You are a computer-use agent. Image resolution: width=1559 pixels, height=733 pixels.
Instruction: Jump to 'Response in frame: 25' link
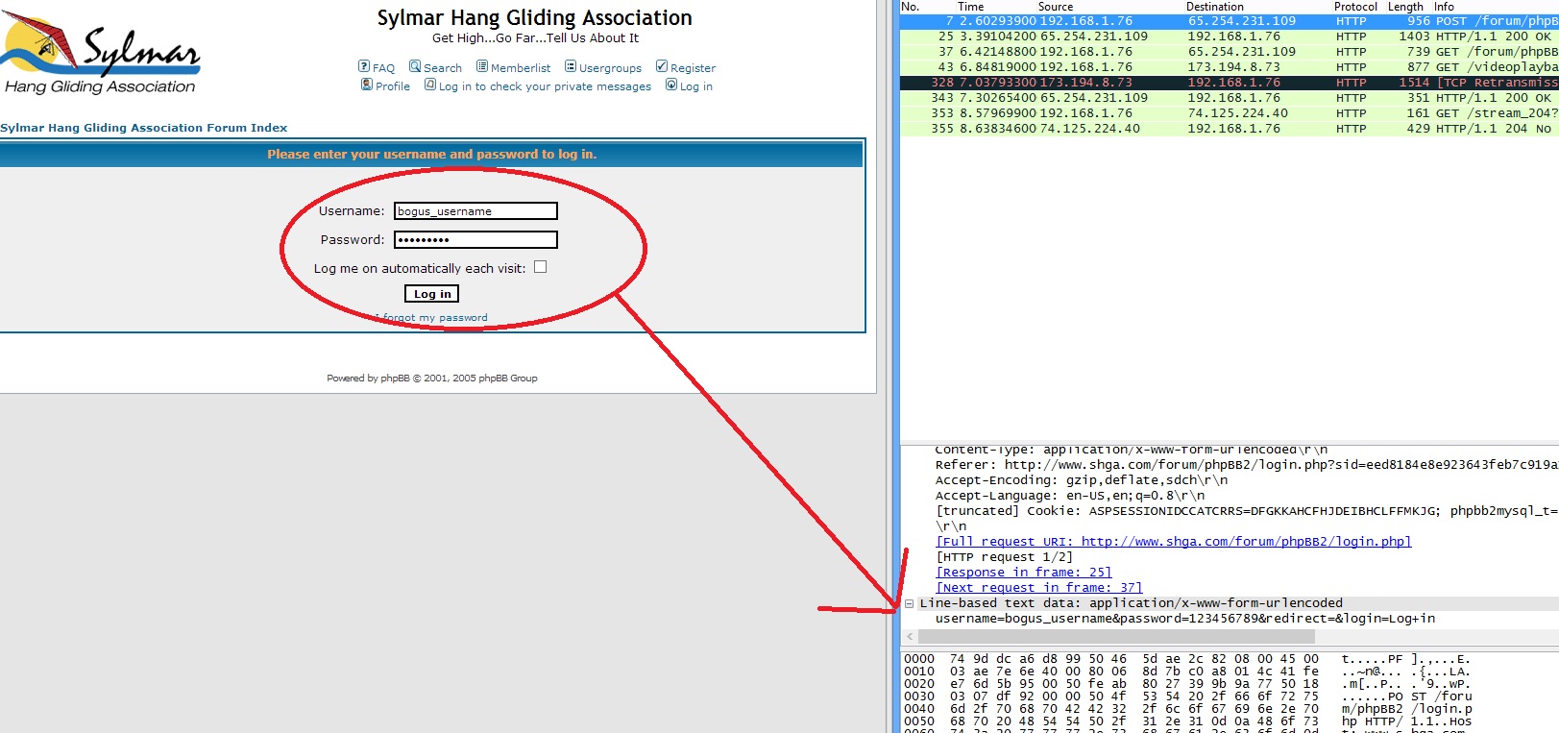tap(1024, 573)
